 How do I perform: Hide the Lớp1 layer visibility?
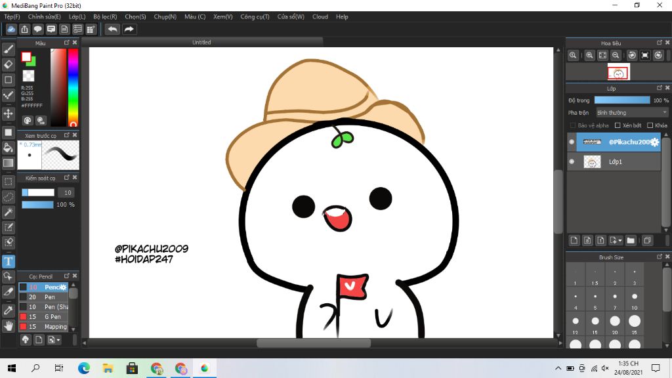[x=572, y=161]
